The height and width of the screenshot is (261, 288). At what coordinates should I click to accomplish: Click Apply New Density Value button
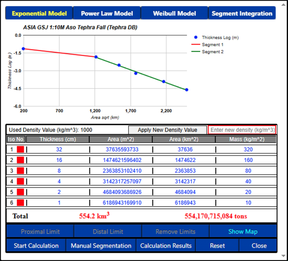tap(167, 130)
